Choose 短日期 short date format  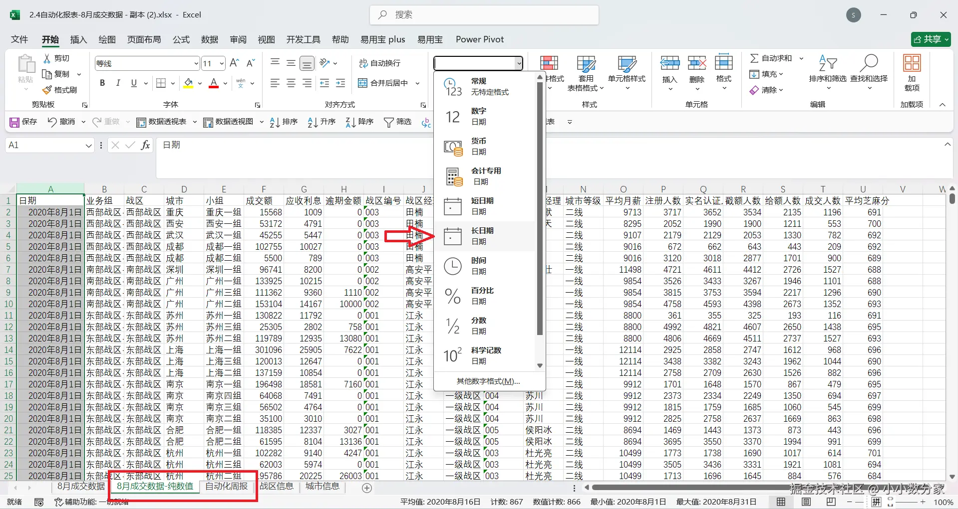click(x=485, y=206)
